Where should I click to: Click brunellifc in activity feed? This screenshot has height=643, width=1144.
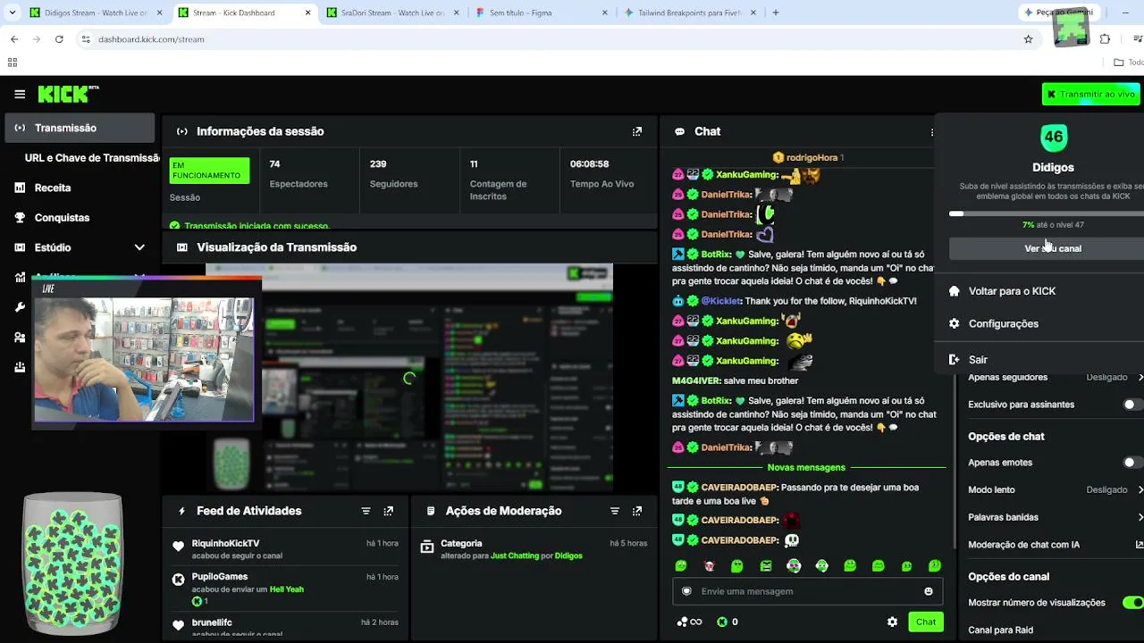(x=212, y=622)
